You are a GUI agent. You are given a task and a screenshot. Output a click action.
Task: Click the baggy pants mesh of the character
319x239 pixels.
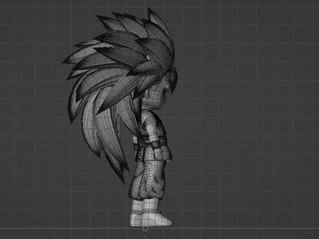coord(148,181)
